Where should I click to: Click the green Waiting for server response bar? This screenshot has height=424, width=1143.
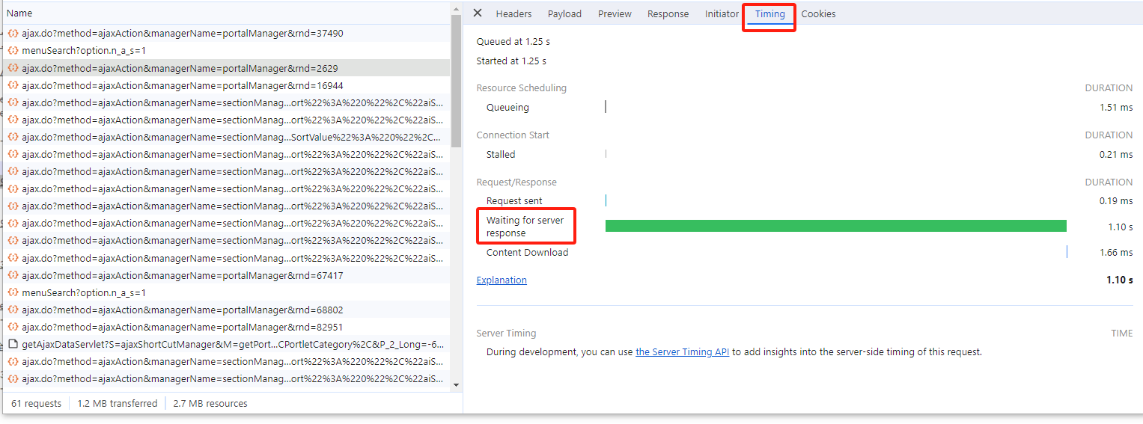(x=835, y=226)
